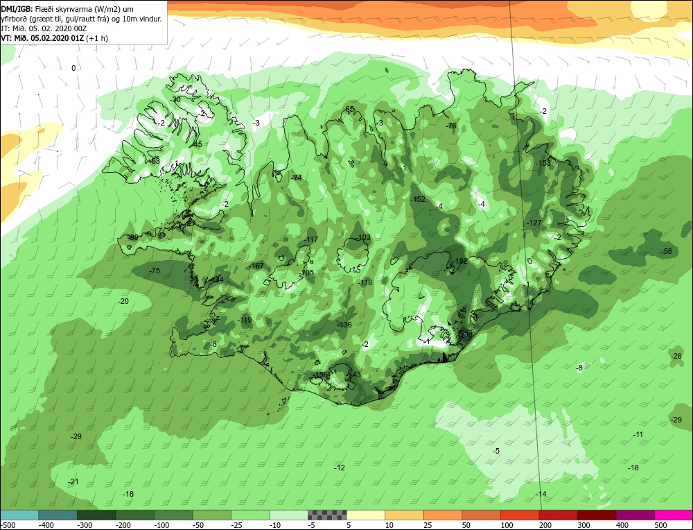
Task: Click the '-152' value in north Iceland
Action: (418, 199)
